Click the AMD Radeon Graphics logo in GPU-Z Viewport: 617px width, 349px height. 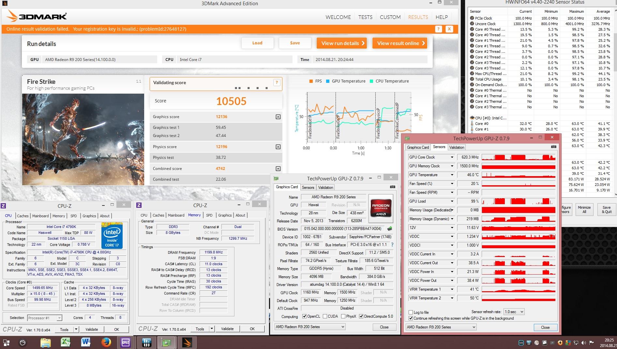(x=381, y=209)
